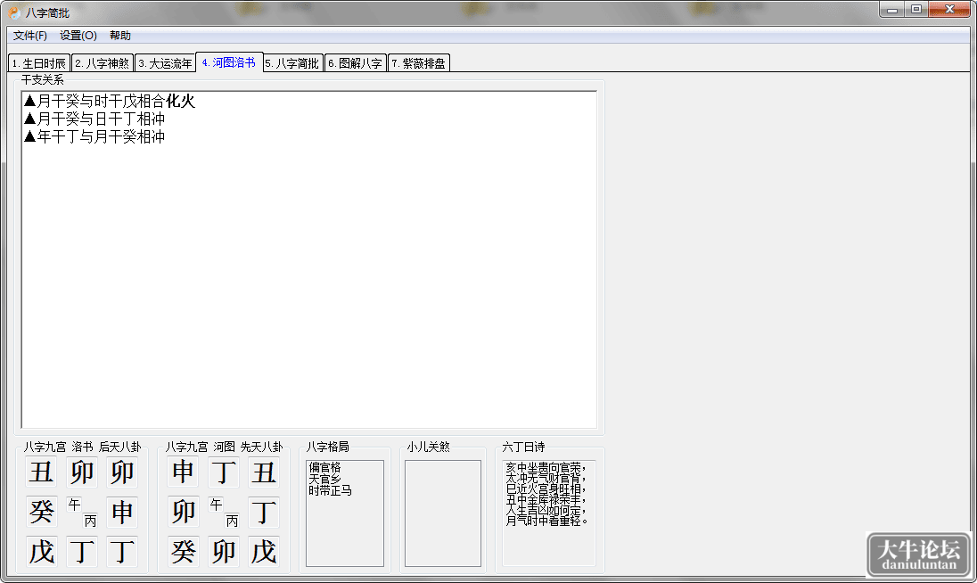Image resolution: width=977 pixels, height=583 pixels.
Task: Open the 7.紫薇排盘 tab
Action: [419, 63]
